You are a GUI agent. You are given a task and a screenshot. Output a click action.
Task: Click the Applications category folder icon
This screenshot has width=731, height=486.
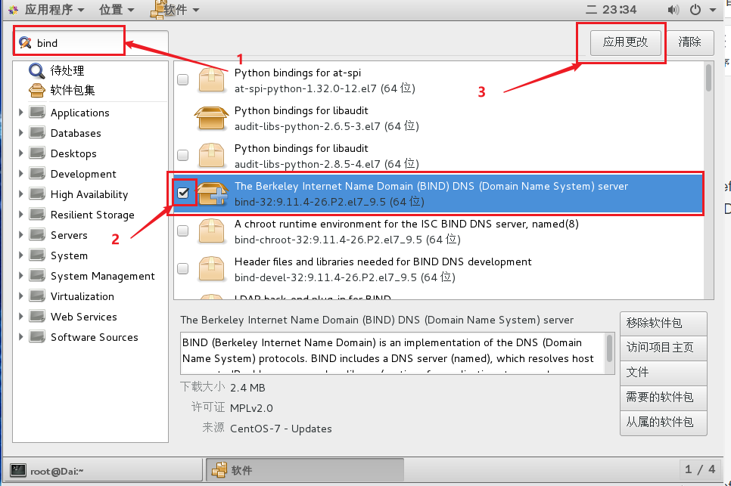click(37, 112)
